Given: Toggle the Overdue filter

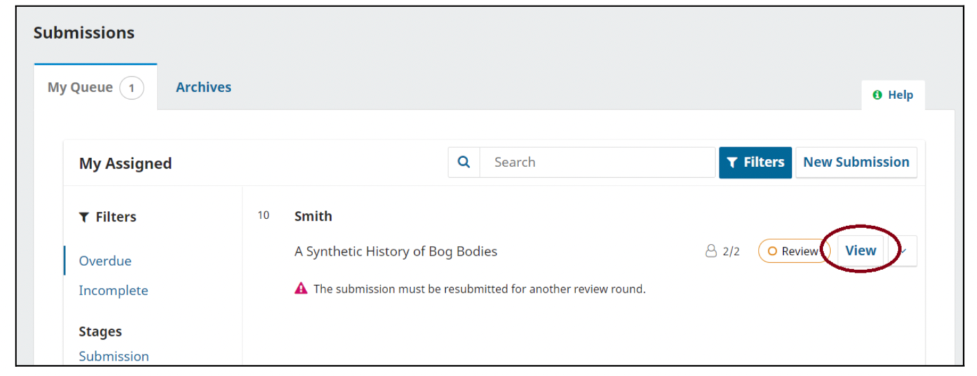Looking at the screenshot, I should click(105, 261).
